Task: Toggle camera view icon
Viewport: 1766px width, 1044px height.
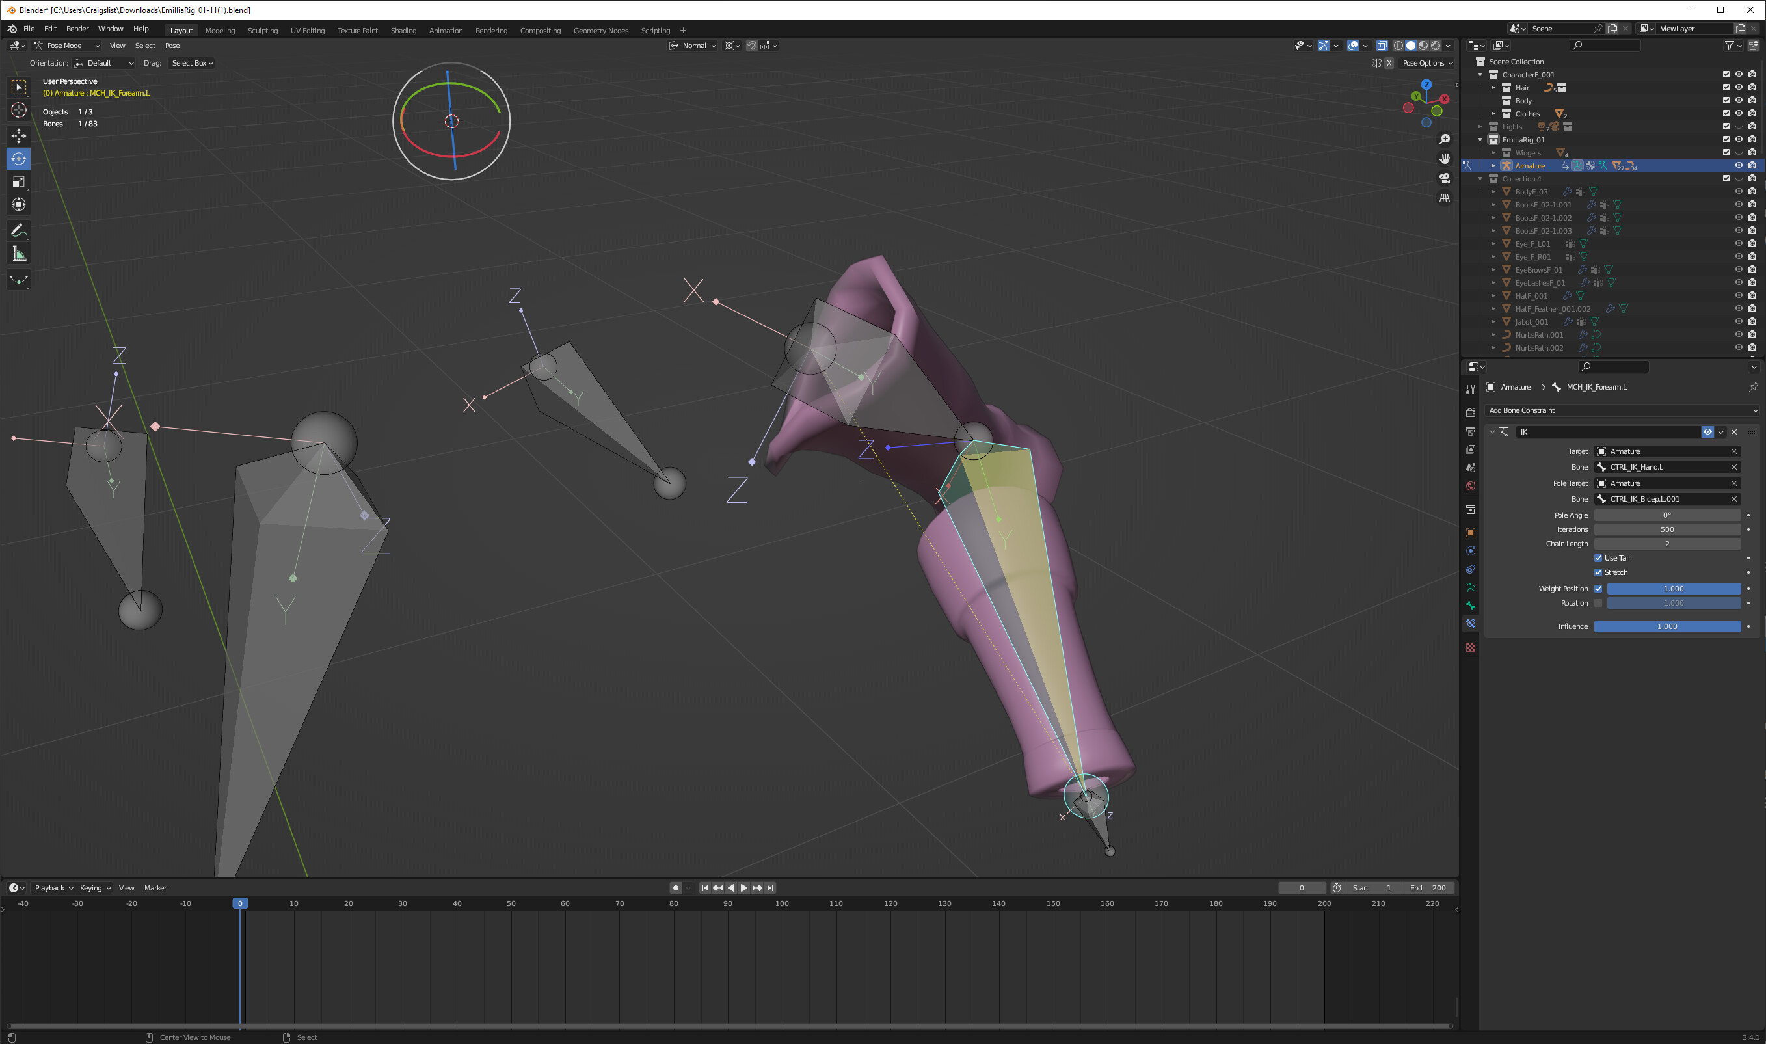Action: click(x=1445, y=178)
